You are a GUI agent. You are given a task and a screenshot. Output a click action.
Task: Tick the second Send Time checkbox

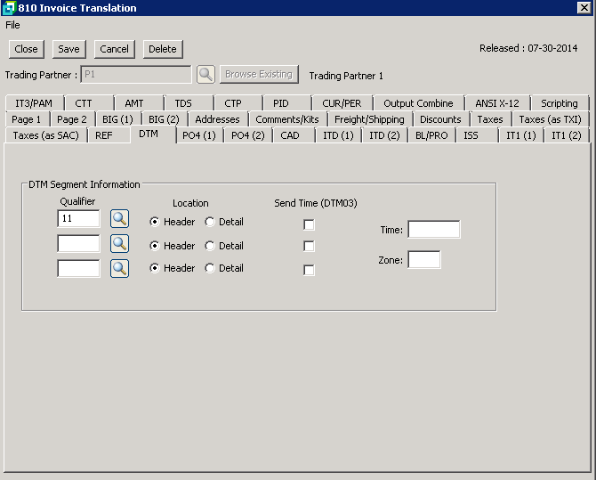click(309, 247)
